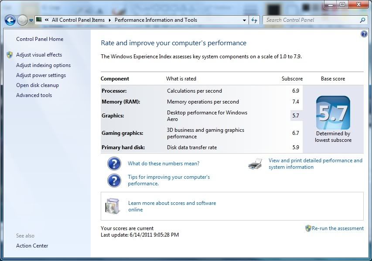Screen dimensions: 372x261
Task: Click the Memory subscore 7.4
Action: tap(296, 102)
